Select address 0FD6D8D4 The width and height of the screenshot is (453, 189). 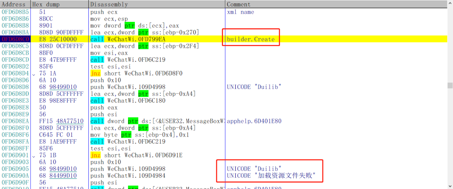pyautogui.click(x=15, y=74)
